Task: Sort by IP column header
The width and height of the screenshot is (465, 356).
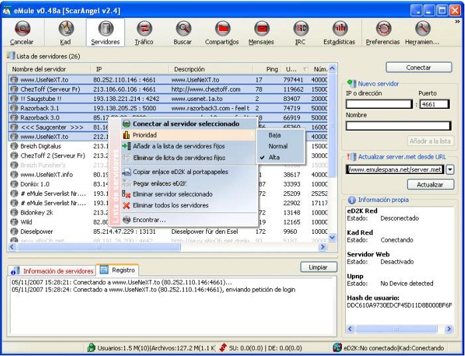Action: point(130,69)
